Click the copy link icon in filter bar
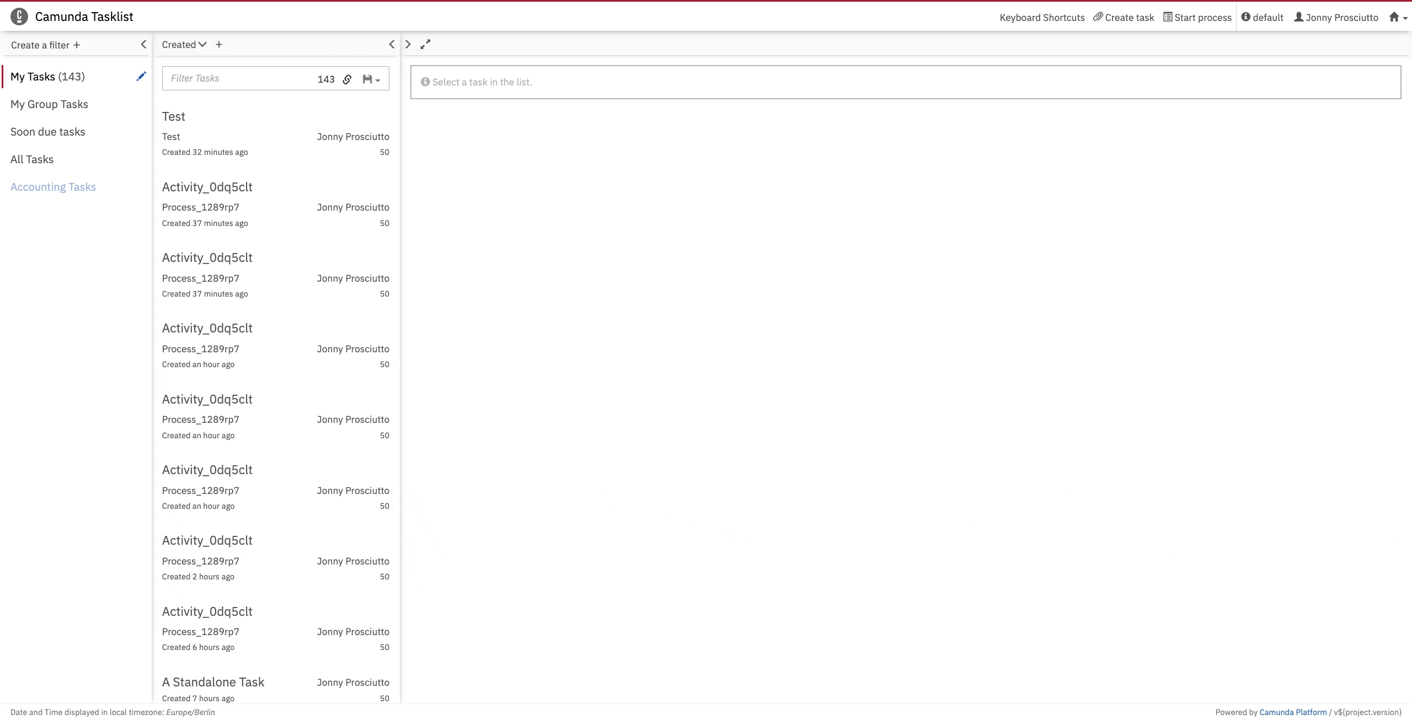Image resolution: width=1412 pixels, height=720 pixels. [x=346, y=79]
